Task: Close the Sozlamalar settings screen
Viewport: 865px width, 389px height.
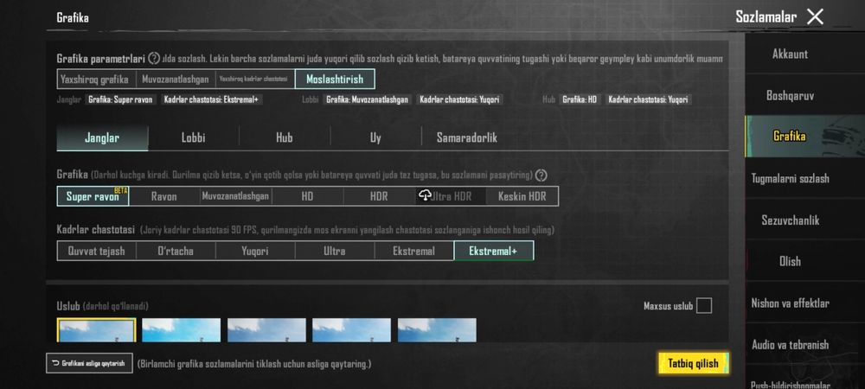Action: [815, 16]
